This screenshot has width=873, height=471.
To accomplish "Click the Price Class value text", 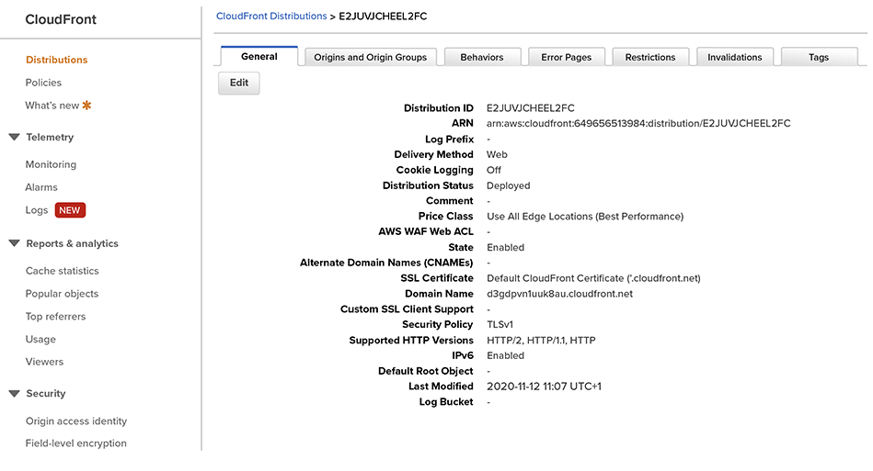I will point(585,216).
